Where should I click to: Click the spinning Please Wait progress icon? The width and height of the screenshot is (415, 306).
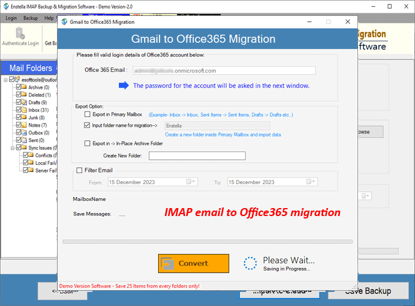(x=250, y=263)
